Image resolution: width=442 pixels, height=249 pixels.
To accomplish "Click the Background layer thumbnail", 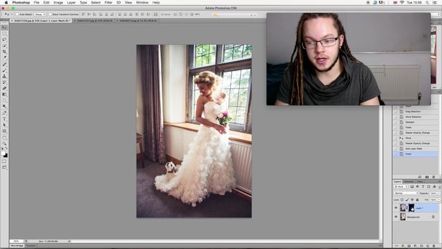I will (403, 216).
